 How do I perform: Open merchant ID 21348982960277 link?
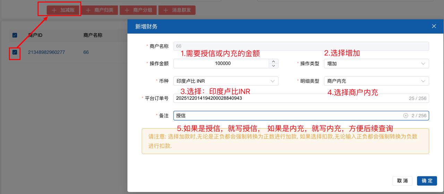tap(46, 52)
